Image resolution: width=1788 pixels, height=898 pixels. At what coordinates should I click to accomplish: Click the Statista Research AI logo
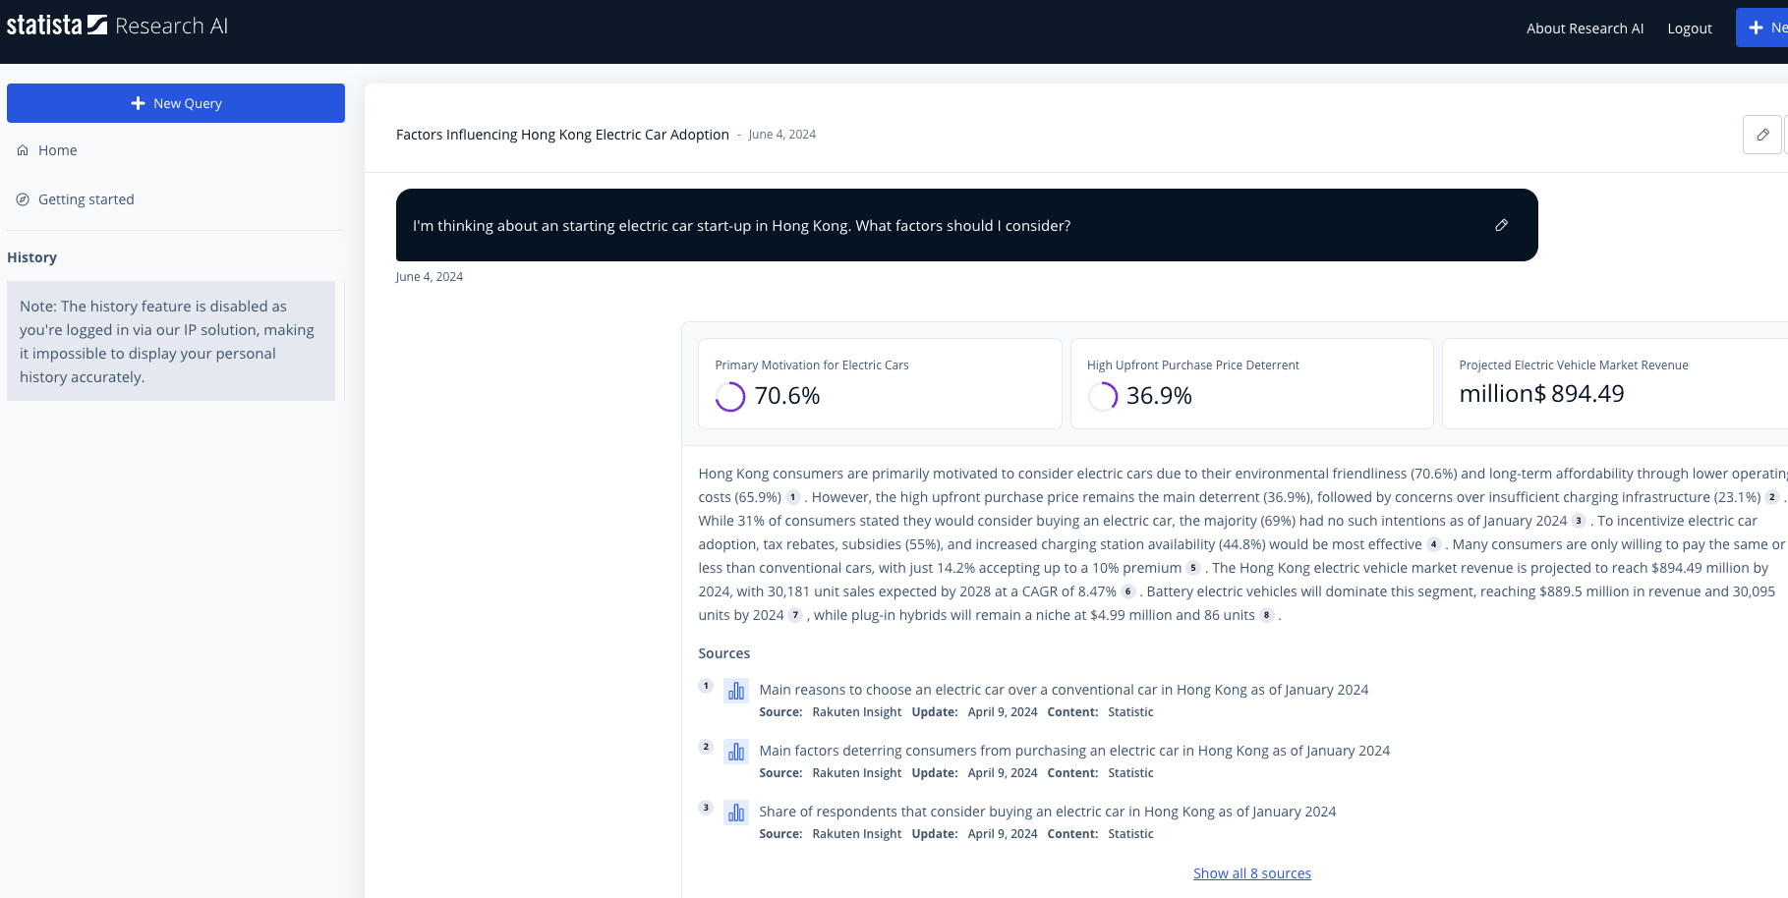click(117, 26)
